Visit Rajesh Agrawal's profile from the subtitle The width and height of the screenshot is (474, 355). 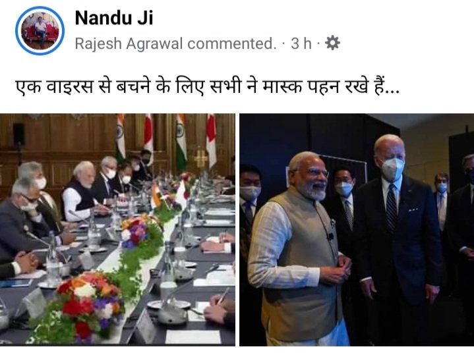pos(129,43)
